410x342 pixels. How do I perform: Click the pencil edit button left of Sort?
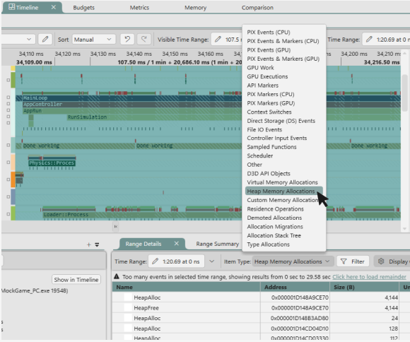tap(45, 40)
